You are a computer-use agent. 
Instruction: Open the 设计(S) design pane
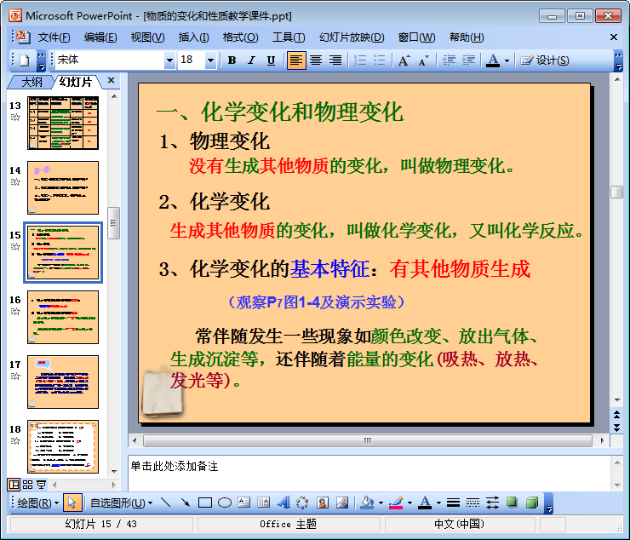pyautogui.click(x=544, y=60)
